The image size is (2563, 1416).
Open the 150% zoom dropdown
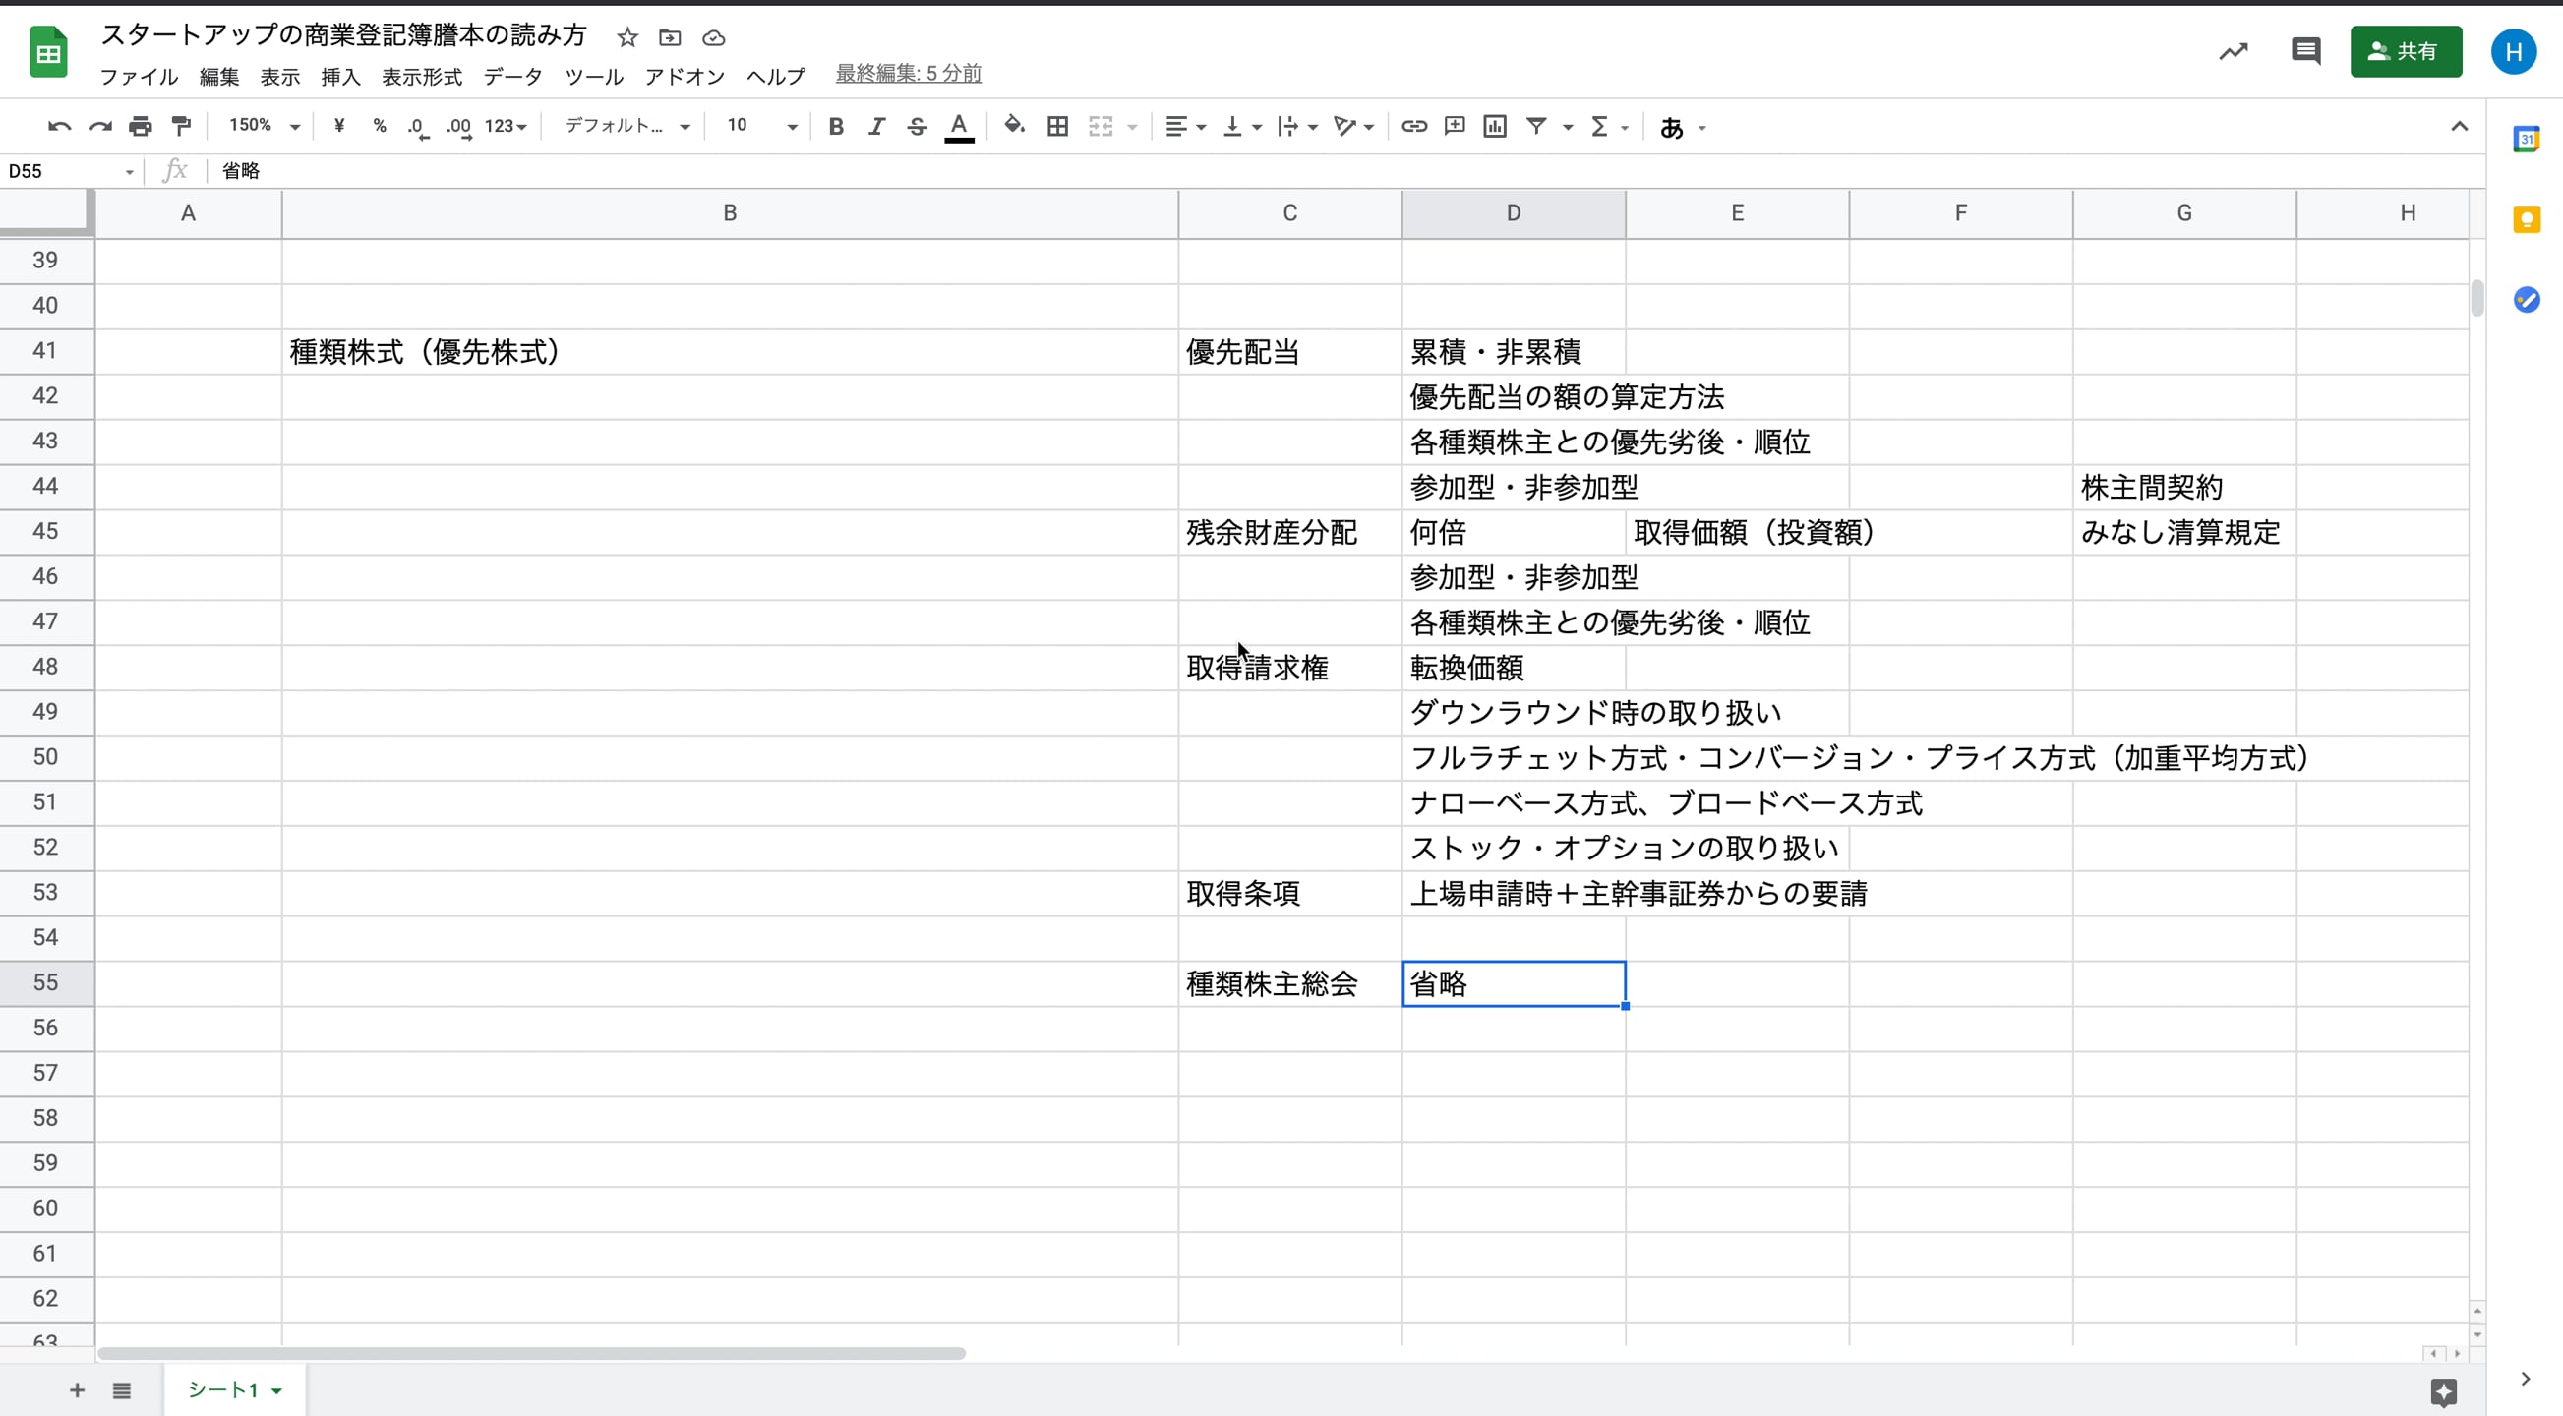coord(264,127)
